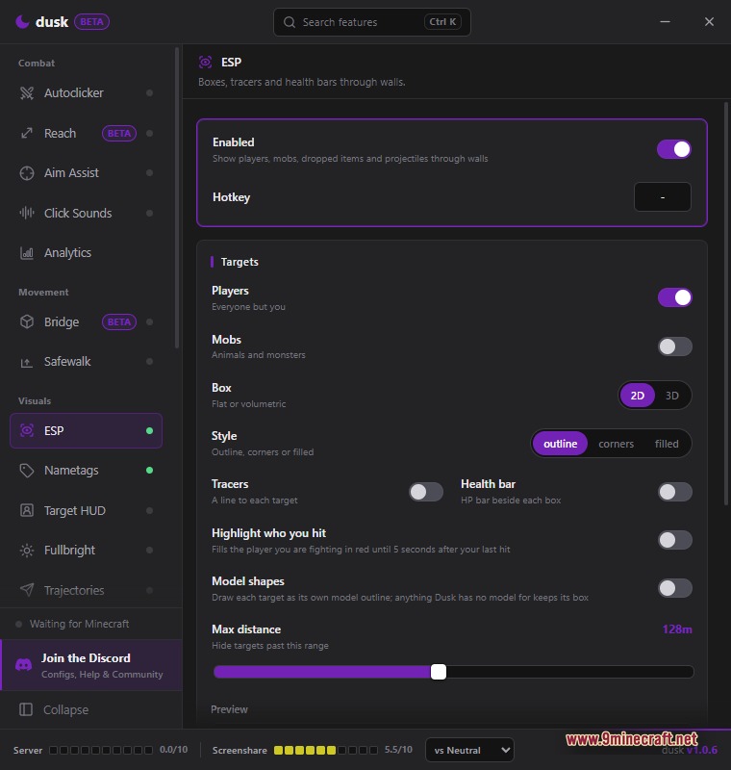
Task: Click the Autoclicker status dot
Action: (x=150, y=92)
